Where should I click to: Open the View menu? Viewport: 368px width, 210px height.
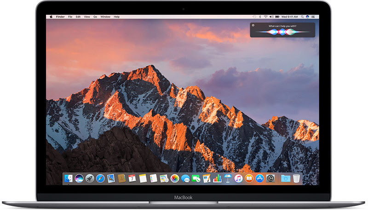(87, 17)
